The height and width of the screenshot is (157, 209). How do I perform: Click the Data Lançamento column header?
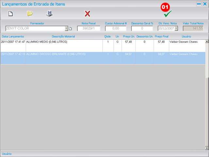(x=13, y=36)
